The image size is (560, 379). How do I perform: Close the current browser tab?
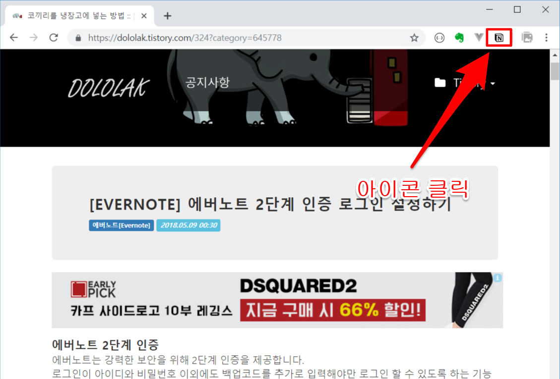click(144, 16)
